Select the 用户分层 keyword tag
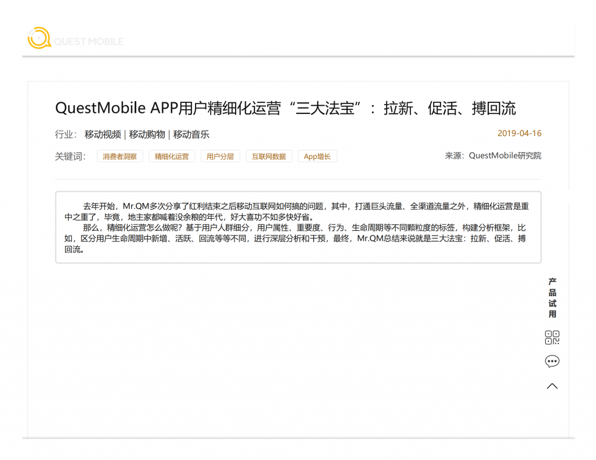Screen dimensions: 596x460 coord(221,156)
